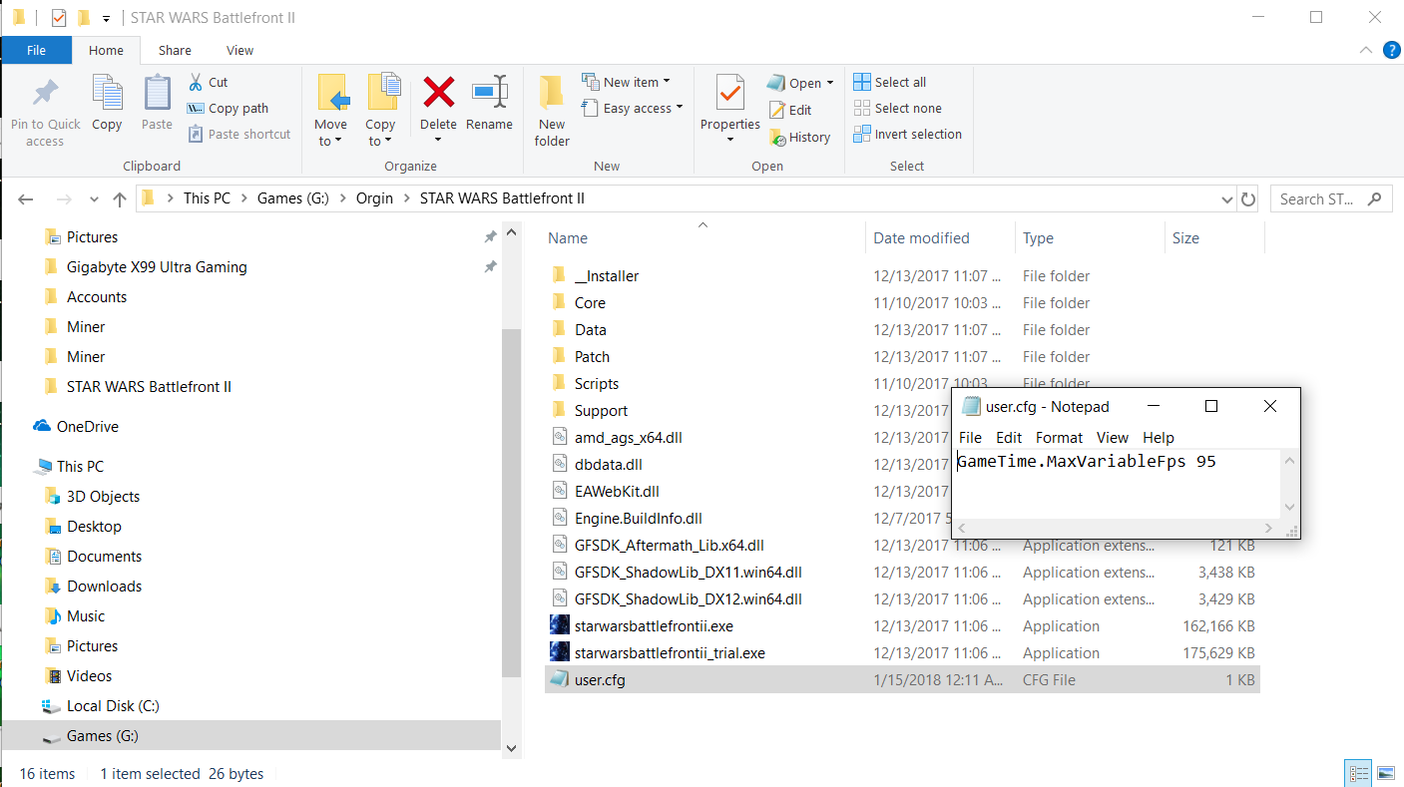
Task: Create a New folder using its icon
Action: tap(551, 105)
